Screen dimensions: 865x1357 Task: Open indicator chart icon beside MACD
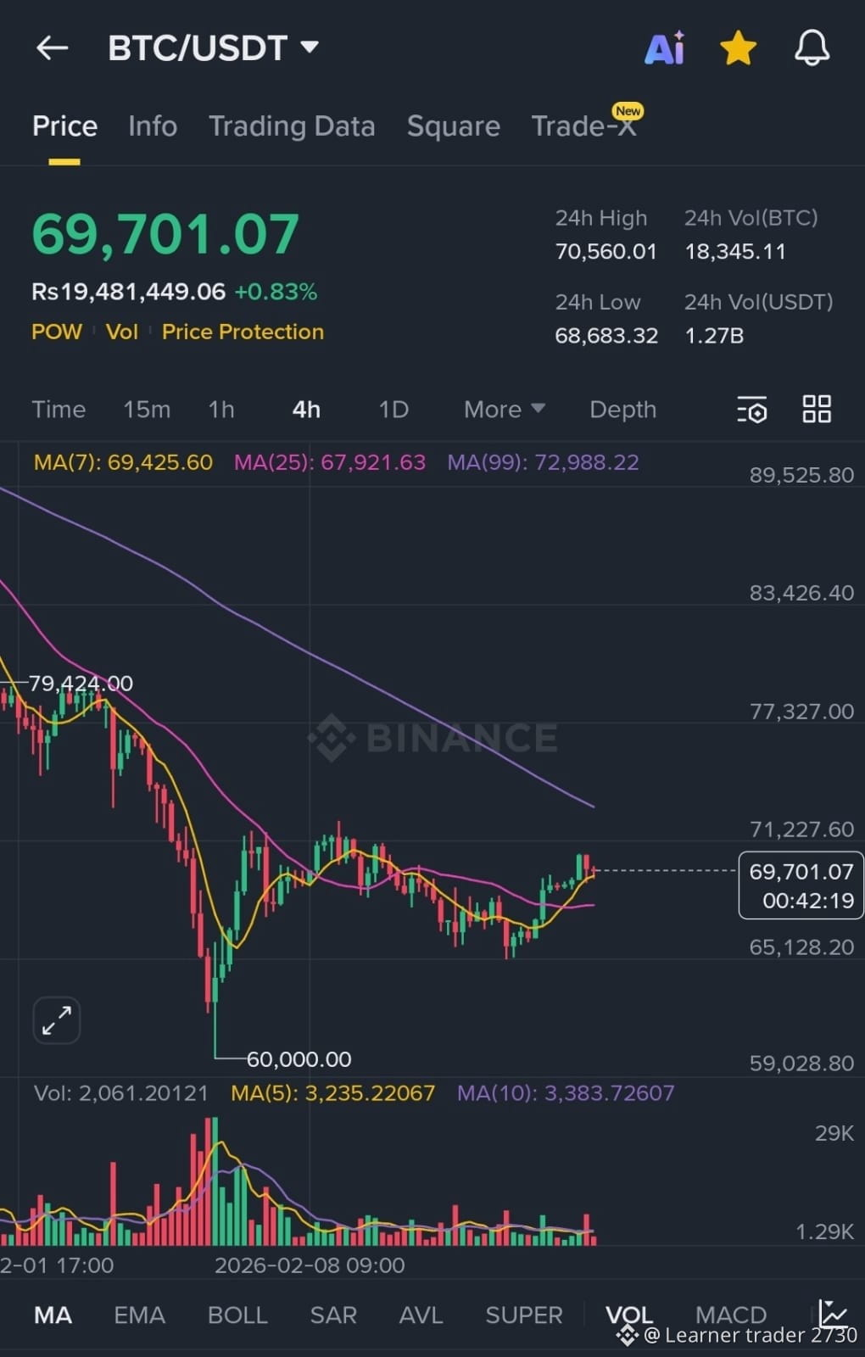833,1313
